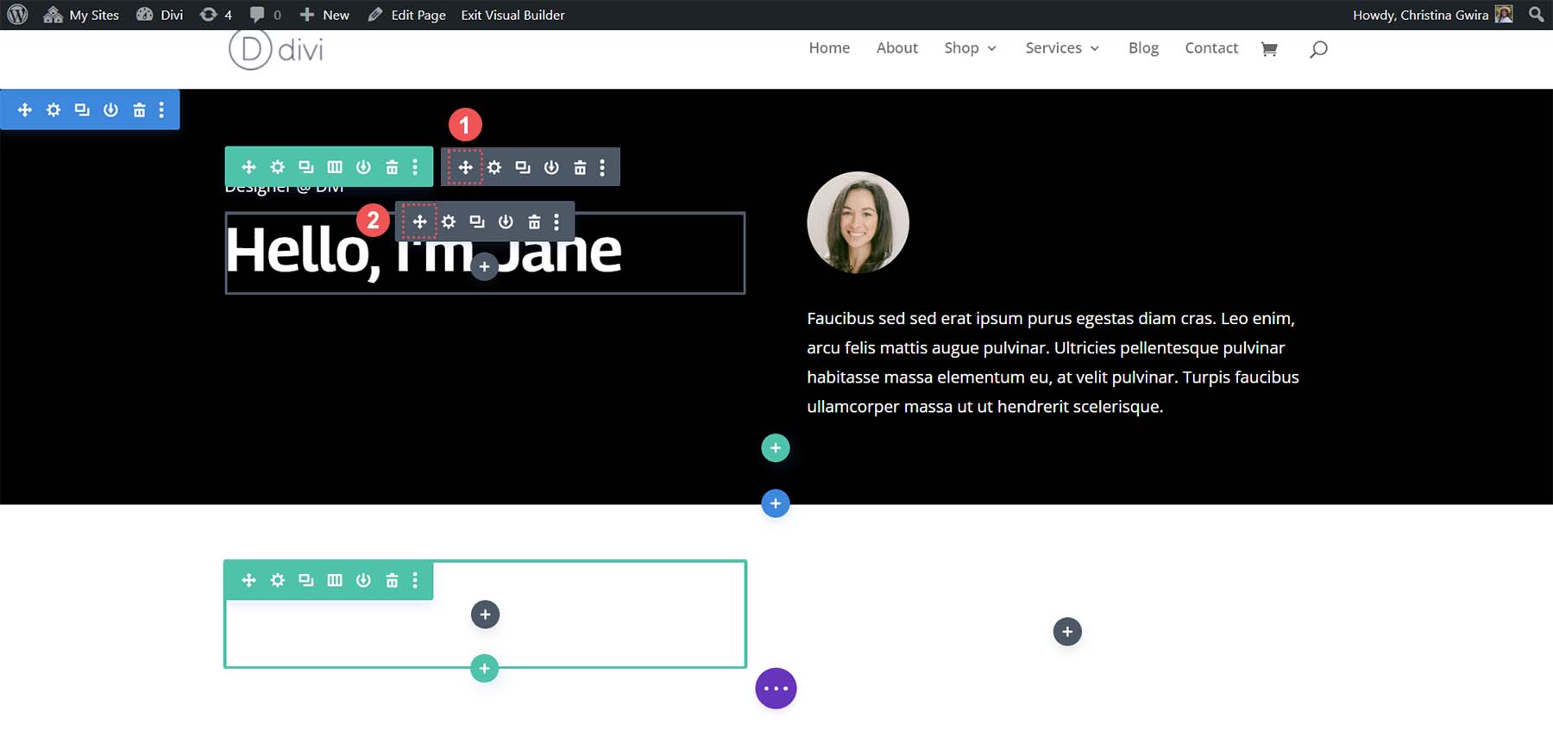Screen dimensions: 1553x730
Task: Duplicate the heading module
Action: (477, 222)
